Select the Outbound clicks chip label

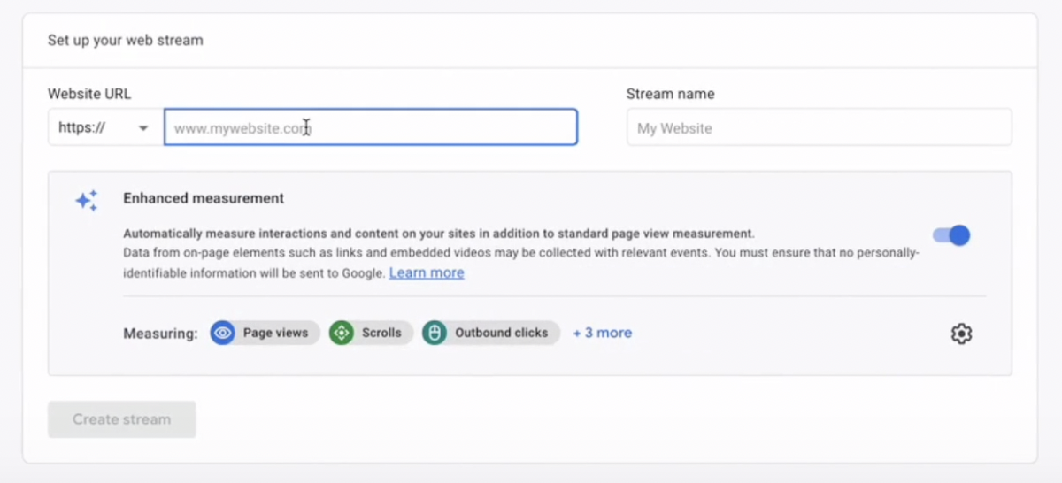click(x=502, y=333)
